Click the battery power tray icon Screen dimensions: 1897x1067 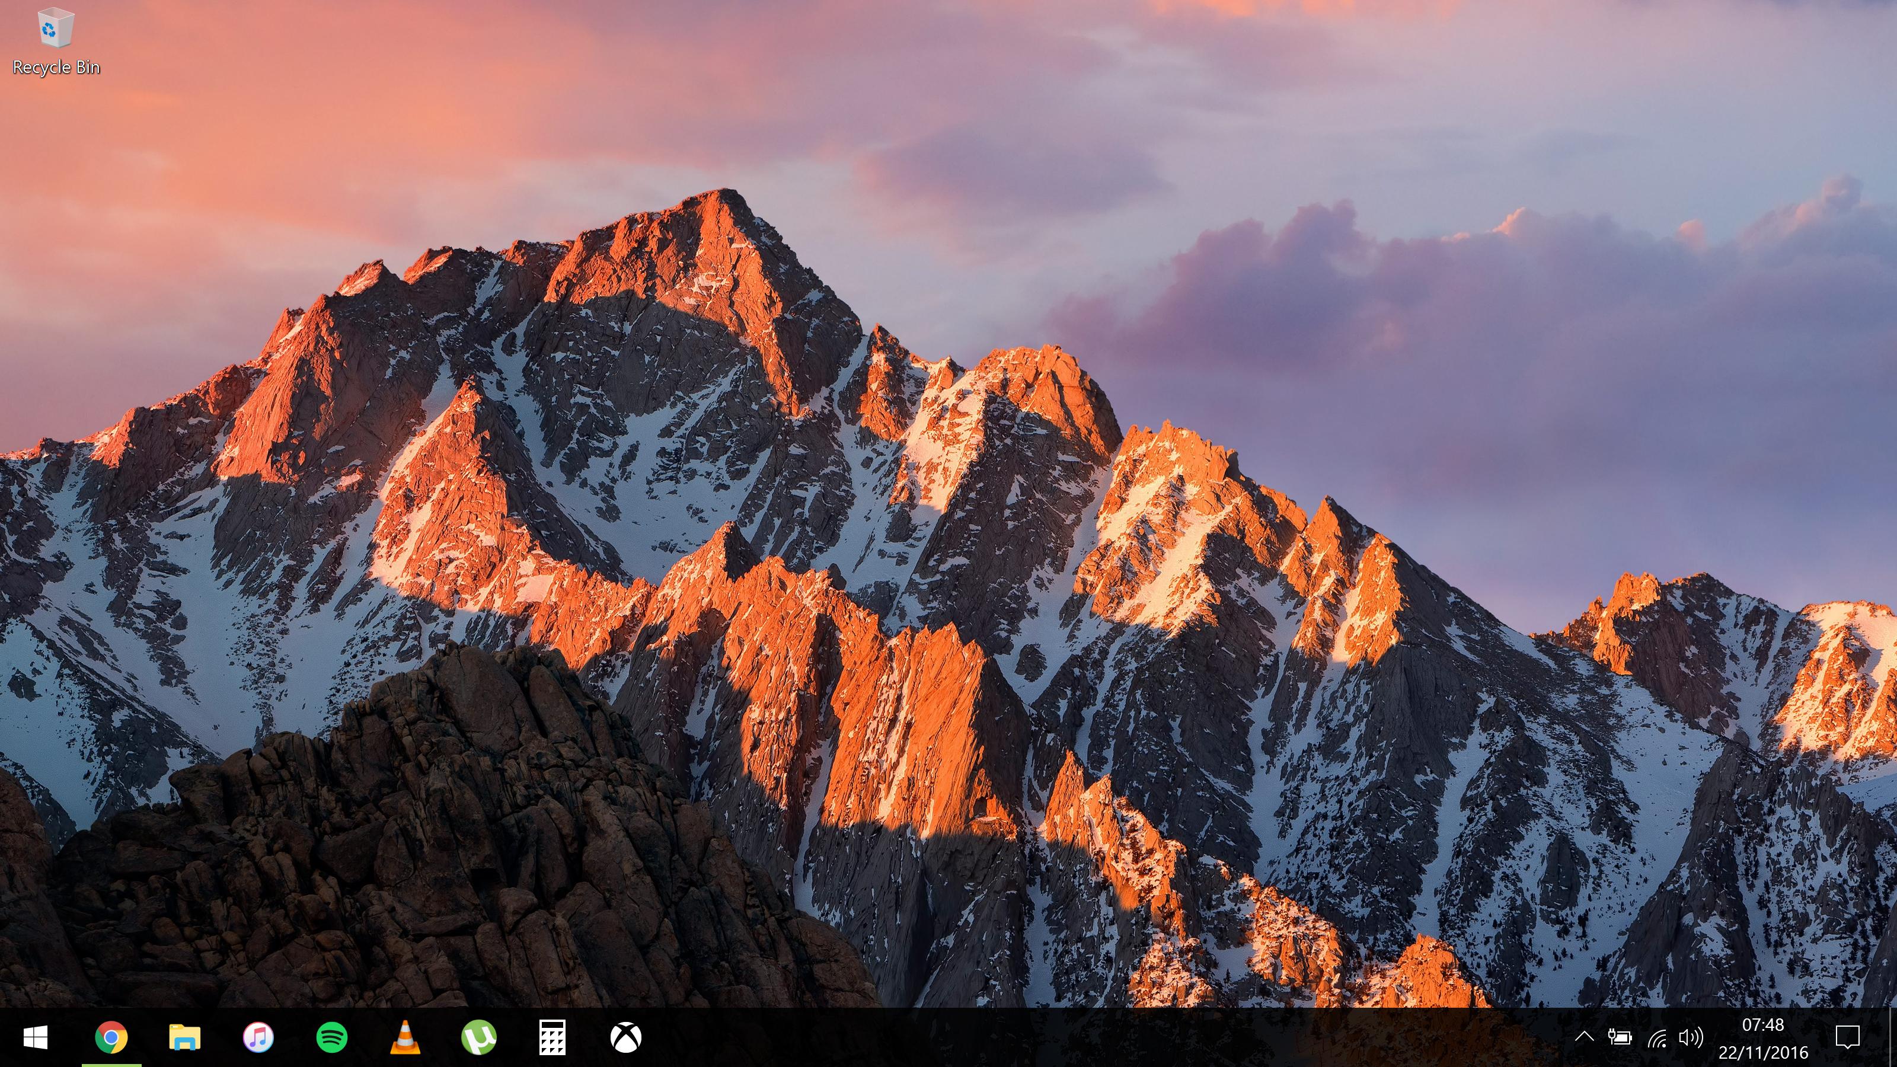point(1620,1037)
